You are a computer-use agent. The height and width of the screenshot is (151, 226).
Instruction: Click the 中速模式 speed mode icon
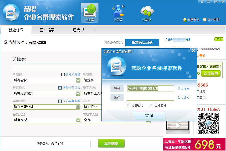(x=185, y=20)
